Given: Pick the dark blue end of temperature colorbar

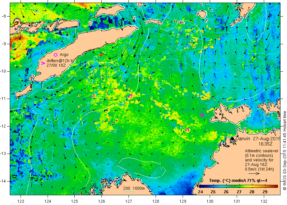Looking at the screenshot, I should pos(200,186).
